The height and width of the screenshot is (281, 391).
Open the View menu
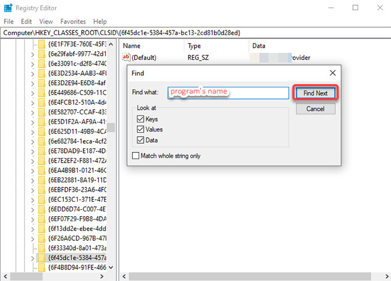pos(46,21)
